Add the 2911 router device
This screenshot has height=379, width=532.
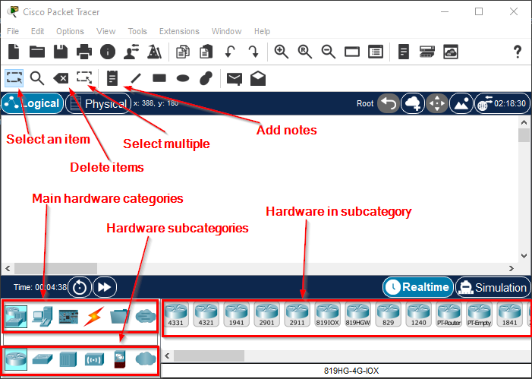click(x=297, y=314)
